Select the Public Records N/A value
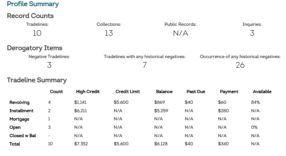The height and width of the screenshot is (156, 286). pos(180,33)
